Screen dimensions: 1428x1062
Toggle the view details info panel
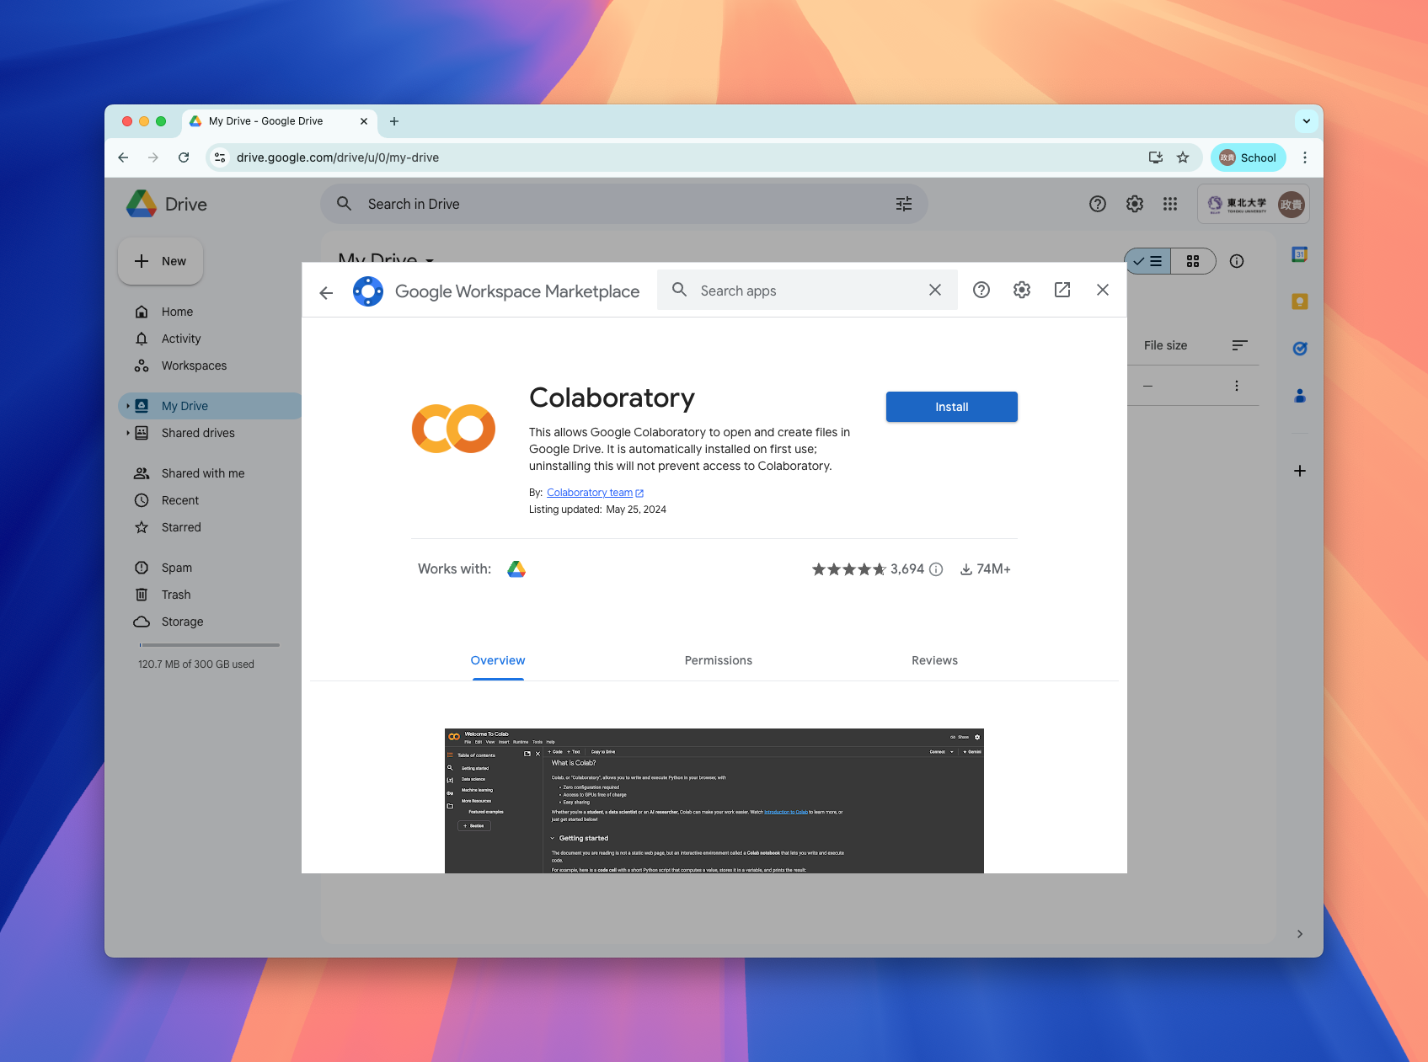[x=1236, y=261]
